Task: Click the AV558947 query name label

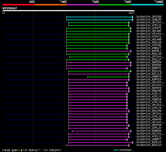Action: tap(10, 8)
